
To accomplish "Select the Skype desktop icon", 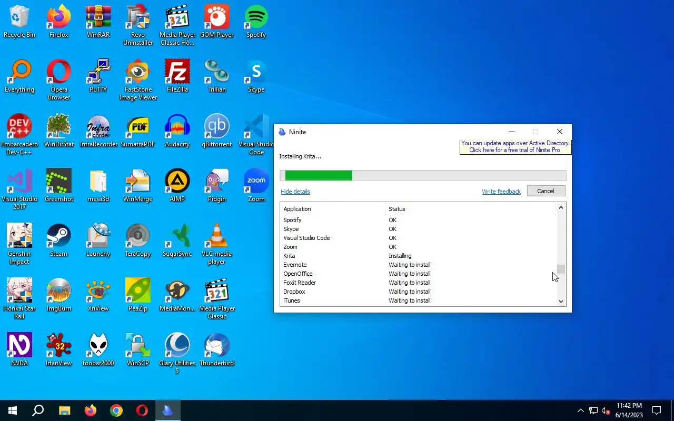I will [256, 76].
